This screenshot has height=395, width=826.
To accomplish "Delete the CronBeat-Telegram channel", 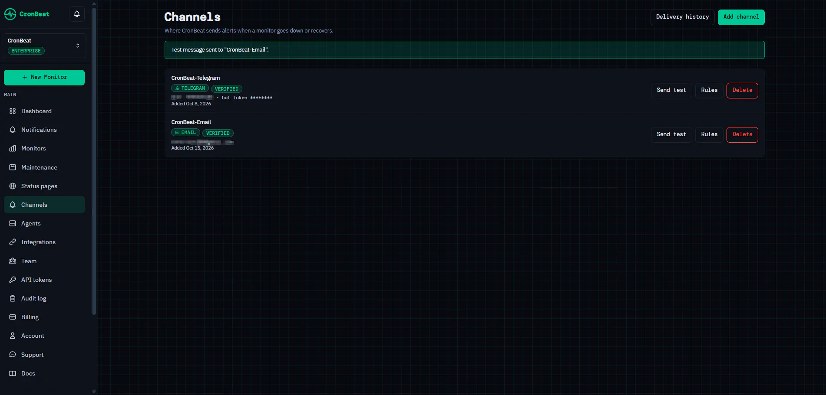I will tap(742, 90).
